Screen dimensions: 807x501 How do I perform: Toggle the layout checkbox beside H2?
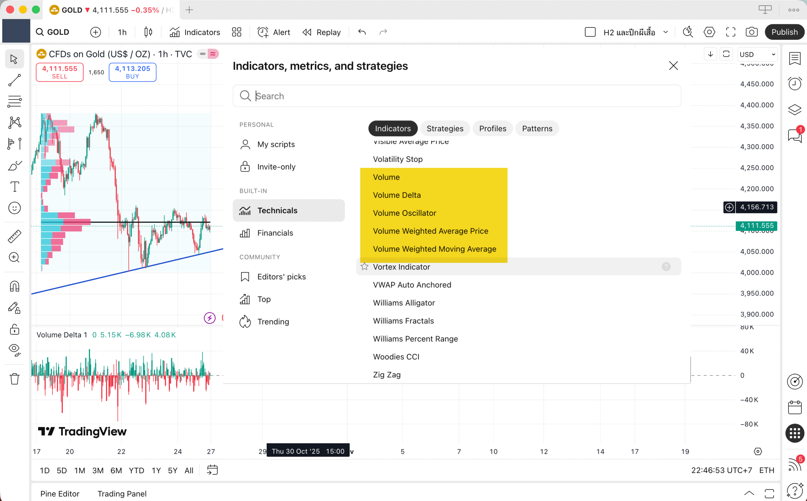pos(590,32)
